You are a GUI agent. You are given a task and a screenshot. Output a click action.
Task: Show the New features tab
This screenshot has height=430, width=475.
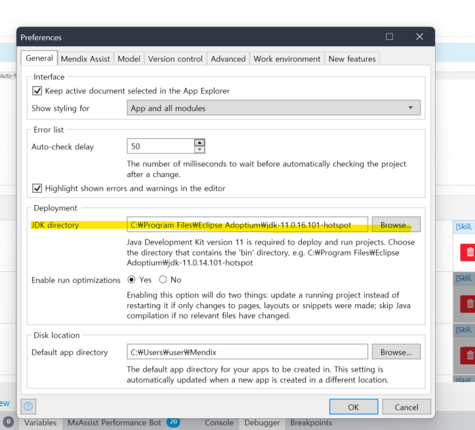coord(352,59)
